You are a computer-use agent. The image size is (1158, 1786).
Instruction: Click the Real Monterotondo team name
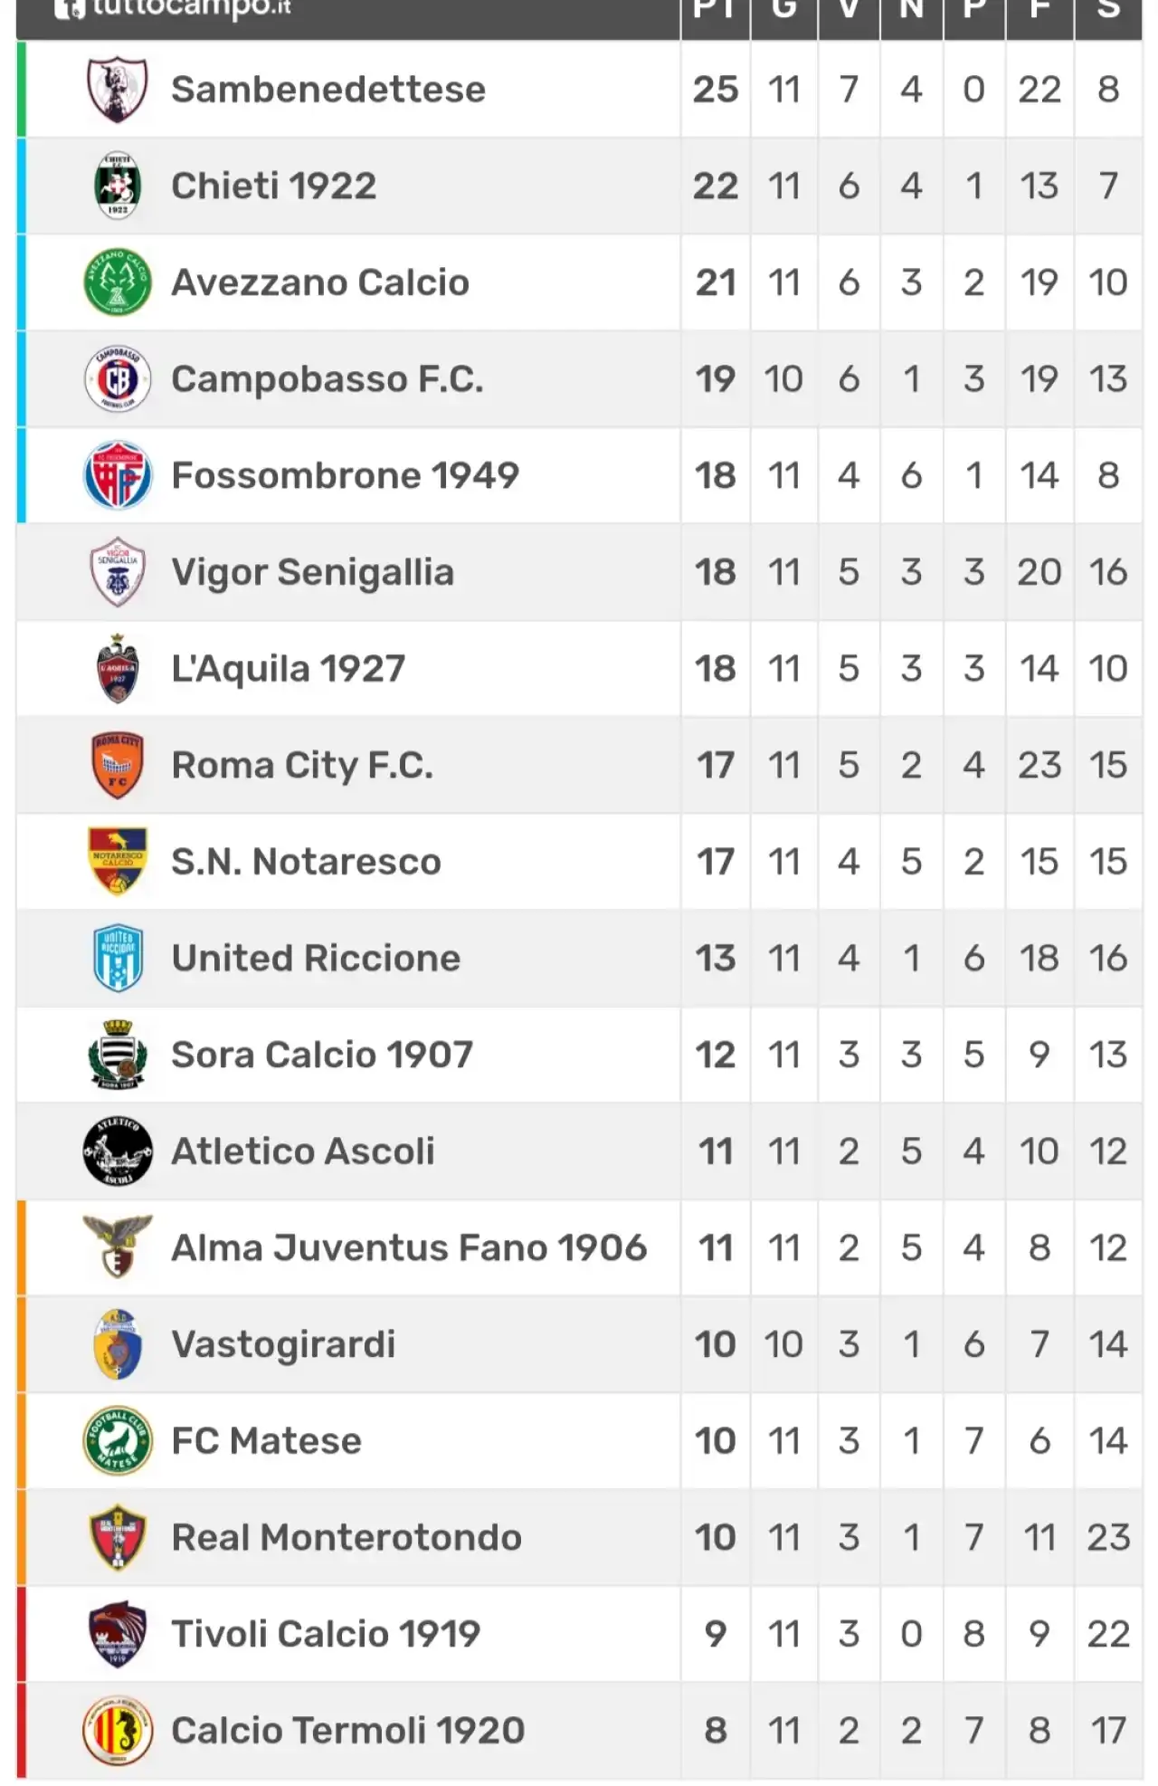[346, 1538]
